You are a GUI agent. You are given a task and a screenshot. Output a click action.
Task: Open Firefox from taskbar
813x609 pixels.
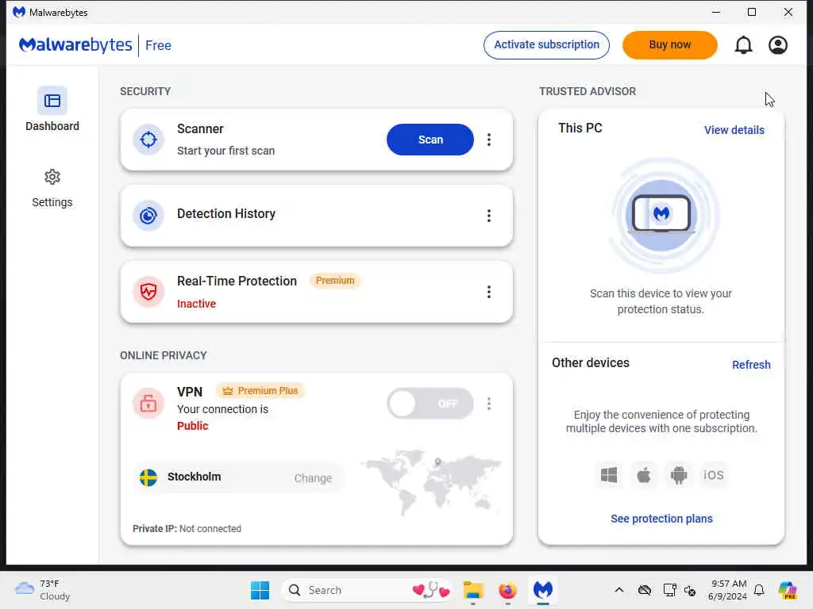pos(507,590)
